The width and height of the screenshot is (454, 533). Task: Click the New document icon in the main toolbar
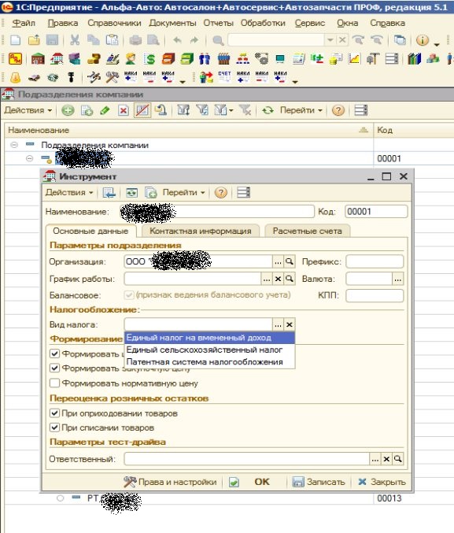point(15,40)
